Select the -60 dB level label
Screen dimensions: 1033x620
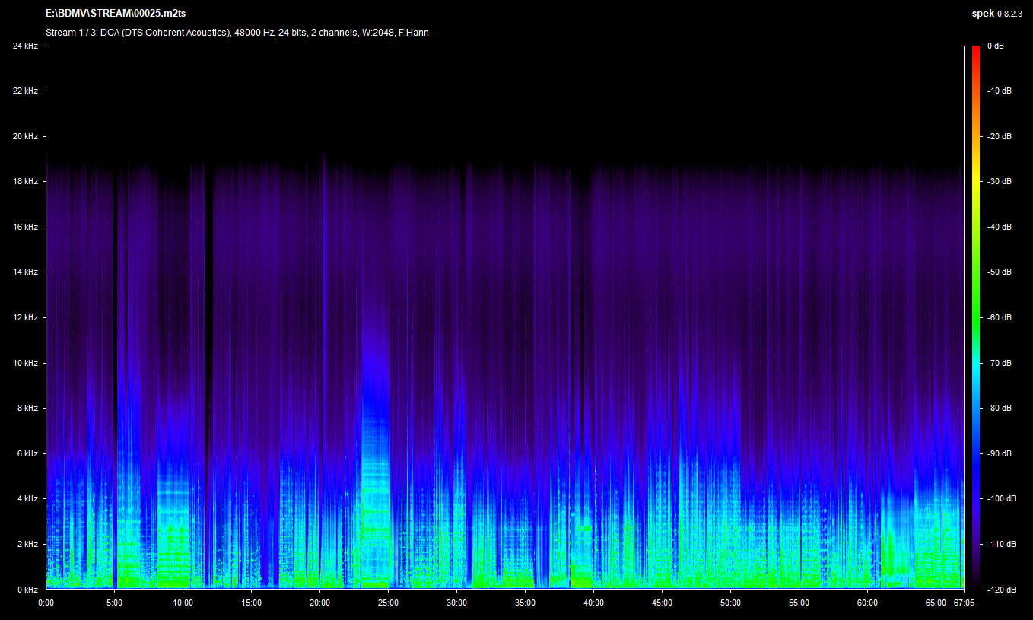pyautogui.click(x=1000, y=317)
